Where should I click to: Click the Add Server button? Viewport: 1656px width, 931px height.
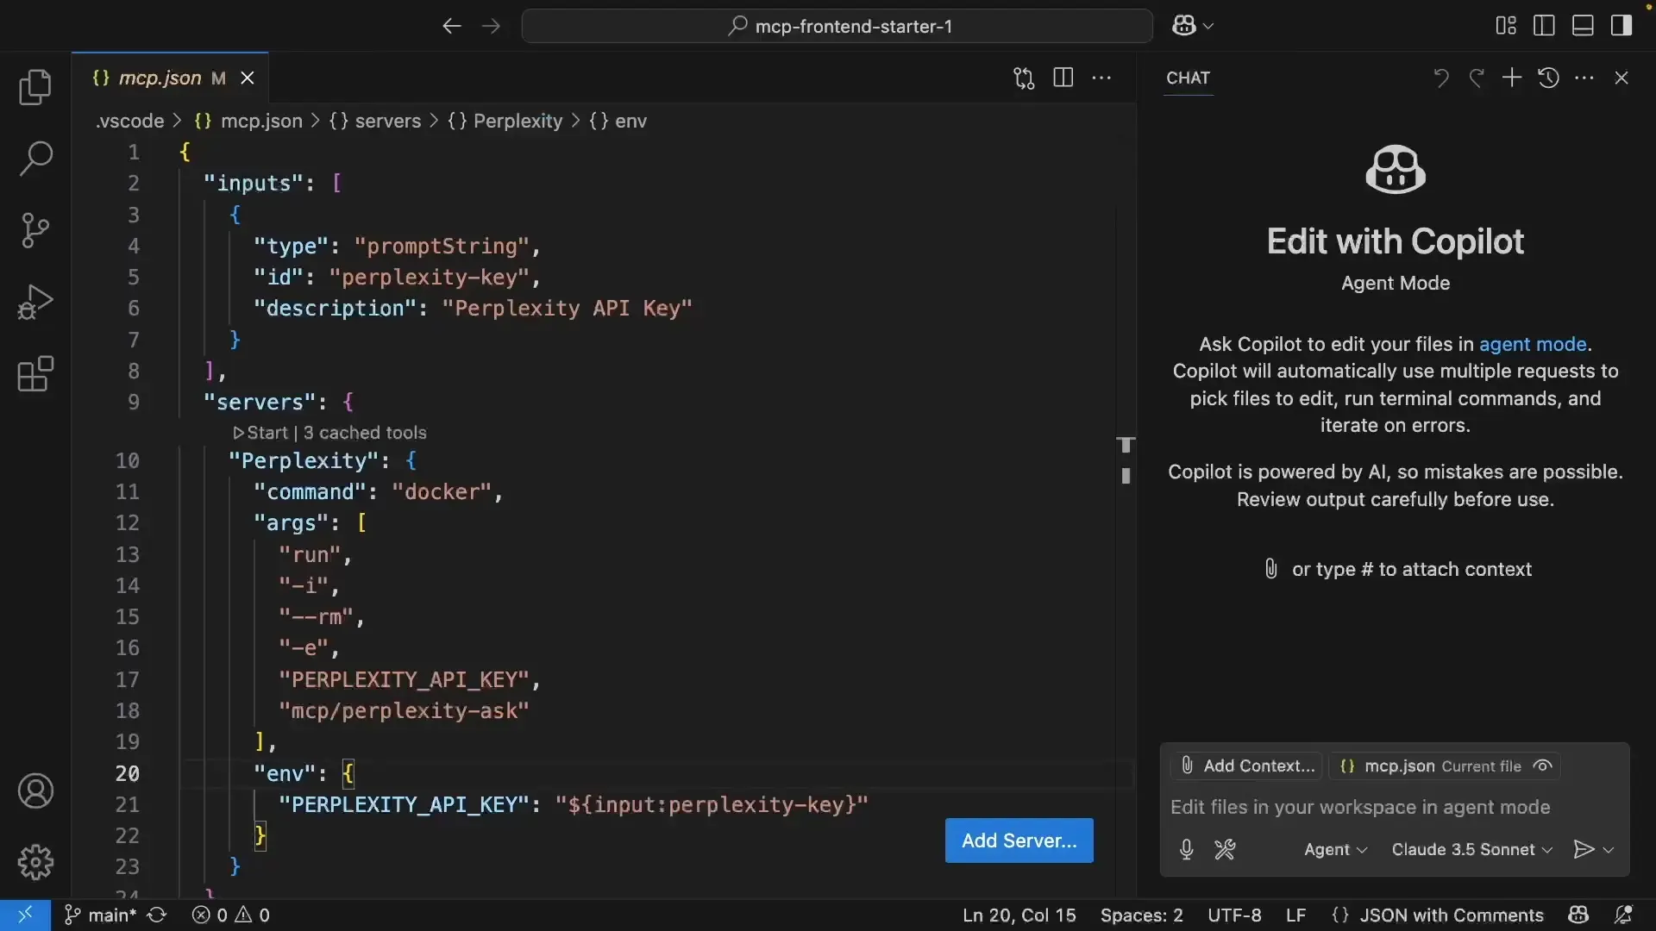coord(1019,840)
